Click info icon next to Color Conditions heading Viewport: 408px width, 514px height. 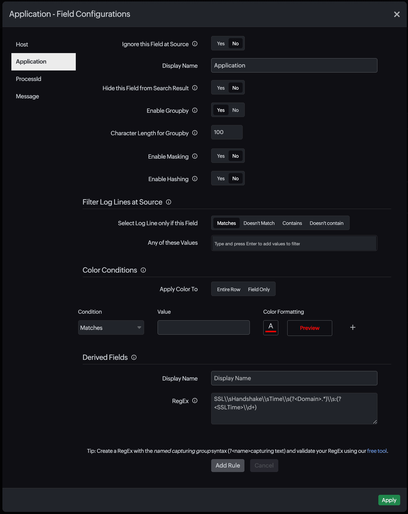(143, 270)
